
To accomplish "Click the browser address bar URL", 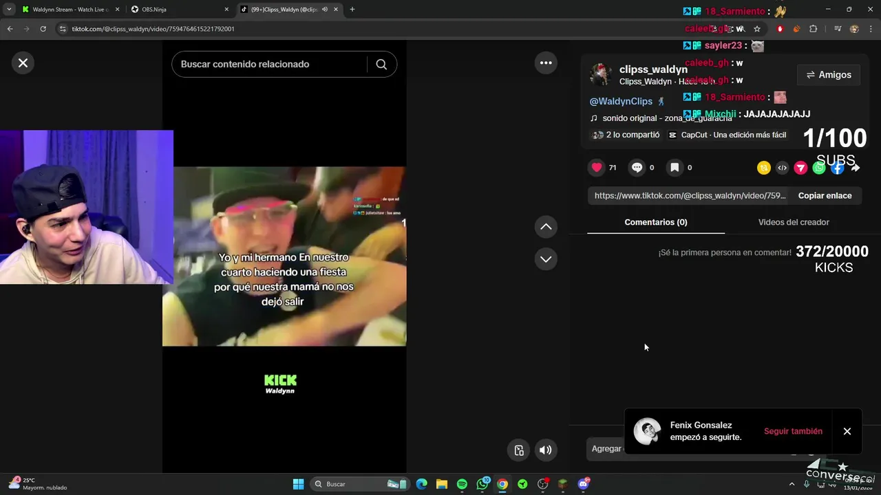I will coord(153,29).
